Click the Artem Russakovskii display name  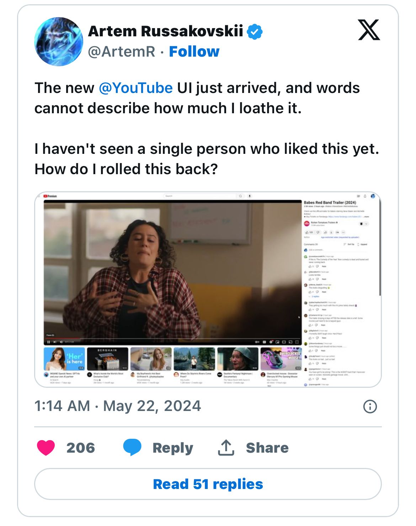(x=165, y=31)
